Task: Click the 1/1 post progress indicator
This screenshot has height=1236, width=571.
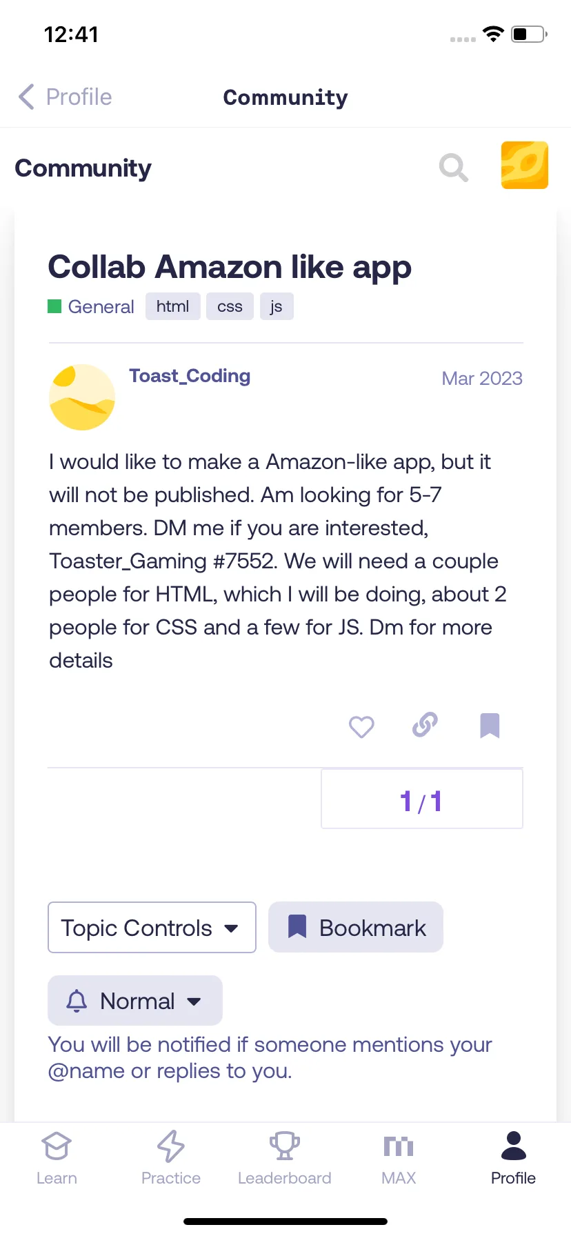Action: coord(422,800)
